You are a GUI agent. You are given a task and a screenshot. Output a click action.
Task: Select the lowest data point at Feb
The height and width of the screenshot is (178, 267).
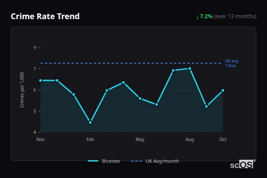coord(90,122)
